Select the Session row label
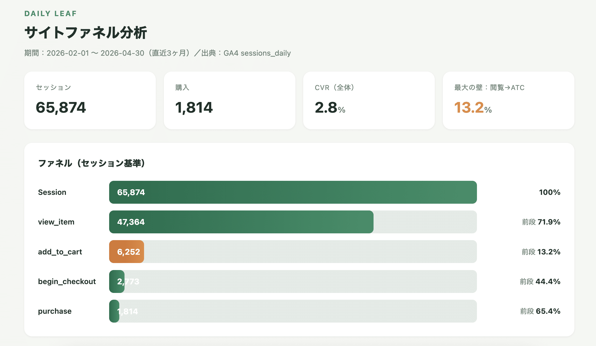 [x=52, y=192]
